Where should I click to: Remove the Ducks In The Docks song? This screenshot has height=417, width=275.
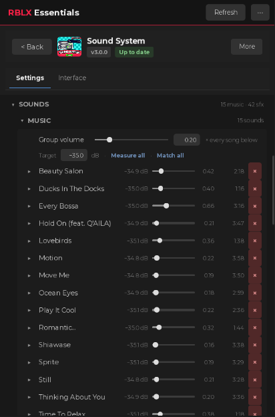255,189
